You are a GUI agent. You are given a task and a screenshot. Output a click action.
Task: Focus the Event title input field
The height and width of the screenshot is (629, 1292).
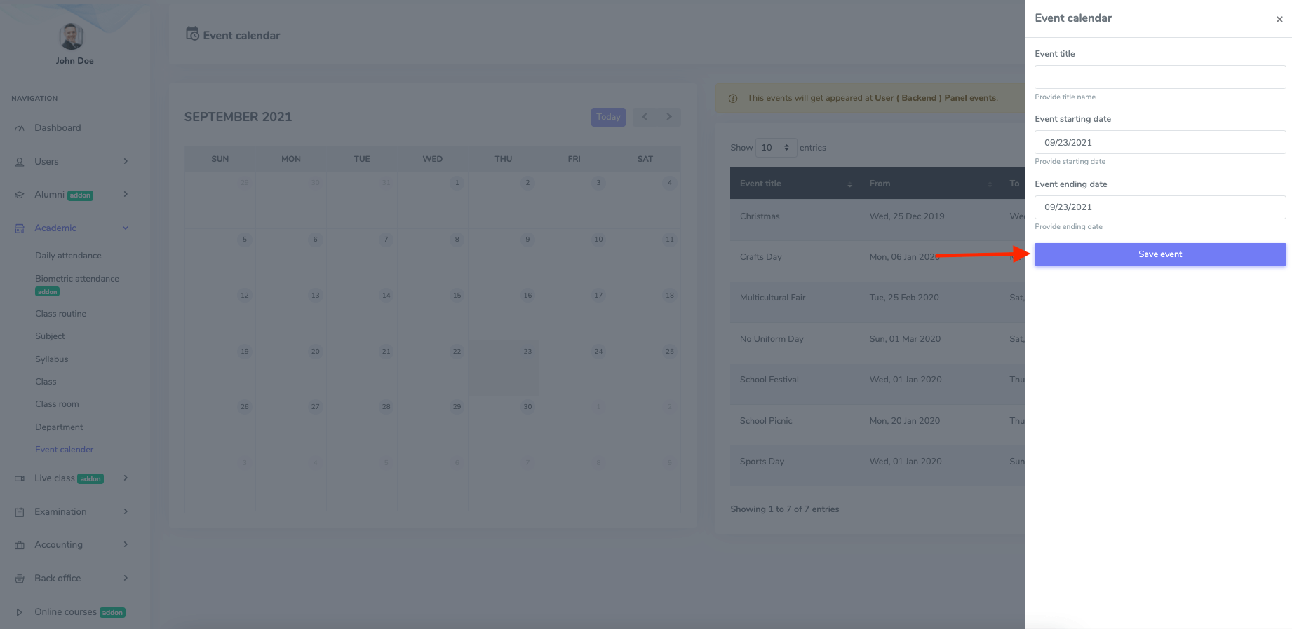click(1159, 77)
